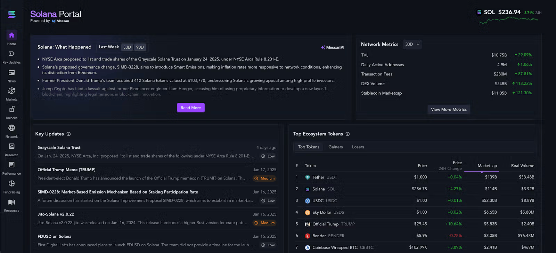Open the Home sidebar icon
The image size is (556, 253).
[x=11, y=35]
